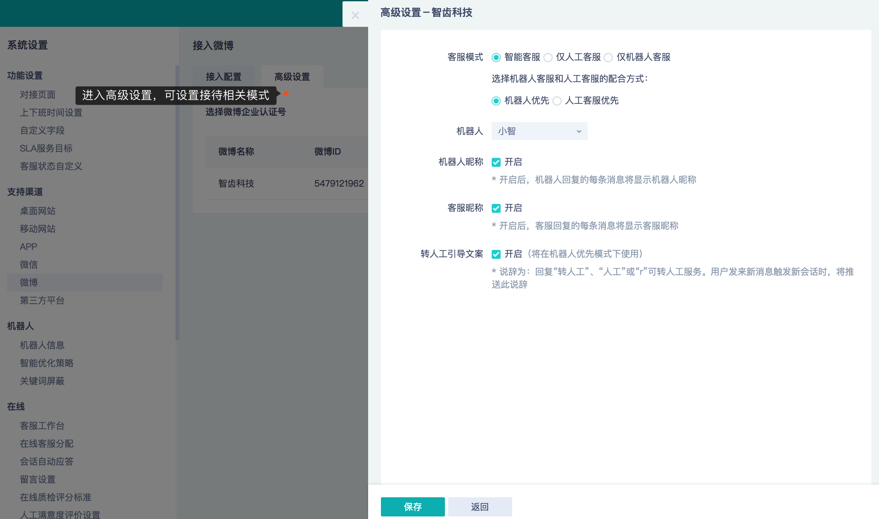Select the highlighted 微博 channel

pyautogui.click(x=85, y=282)
